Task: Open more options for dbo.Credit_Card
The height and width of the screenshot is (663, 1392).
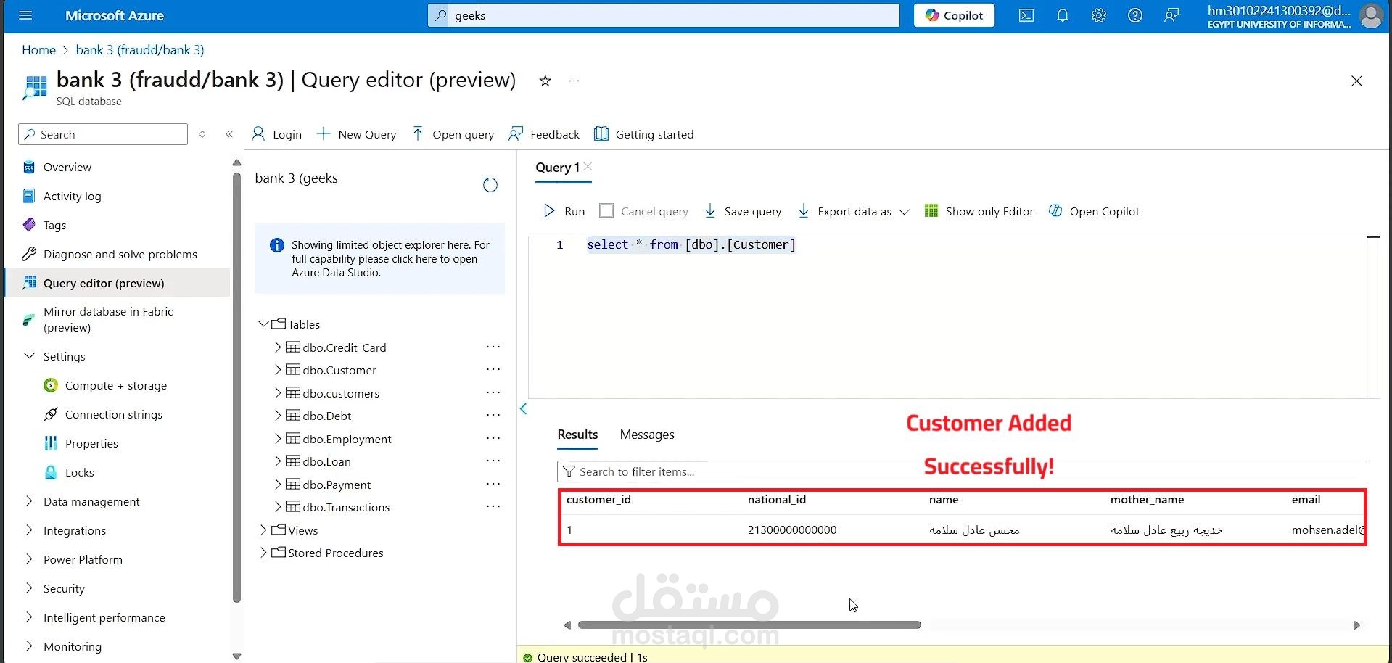Action: 493,347
